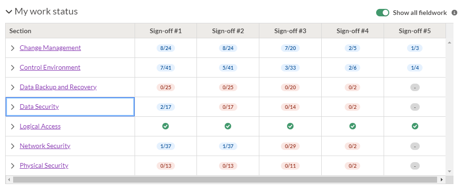The height and width of the screenshot is (192, 461).
Task: Open the Physical Security link
Action: (44, 165)
